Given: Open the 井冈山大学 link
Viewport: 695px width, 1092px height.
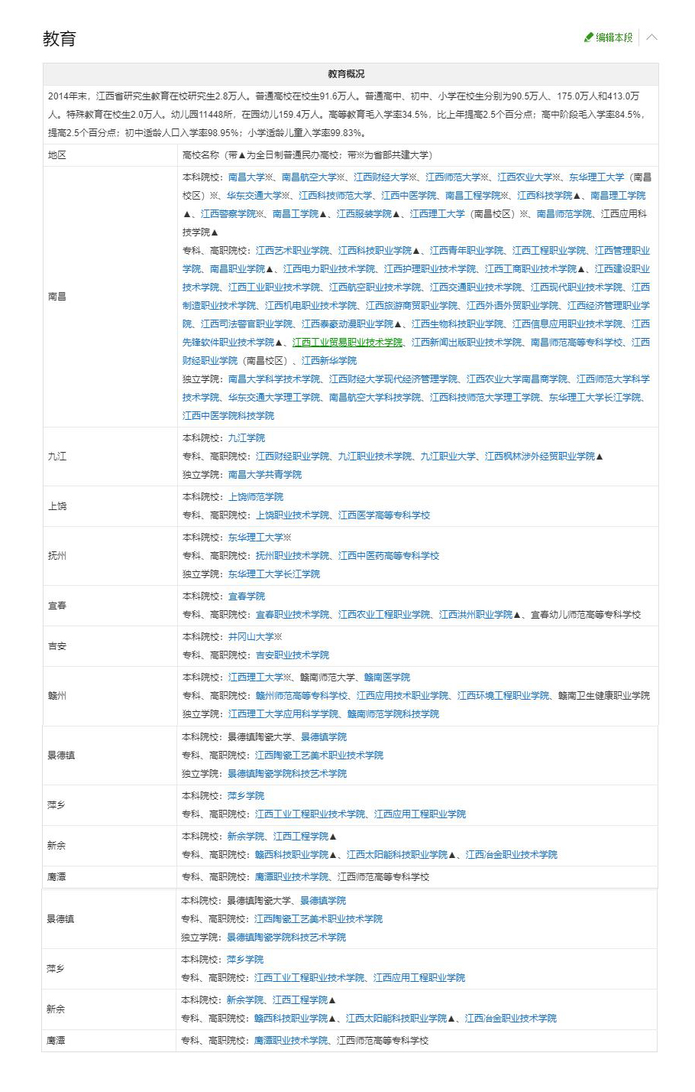Looking at the screenshot, I should (251, 637).
